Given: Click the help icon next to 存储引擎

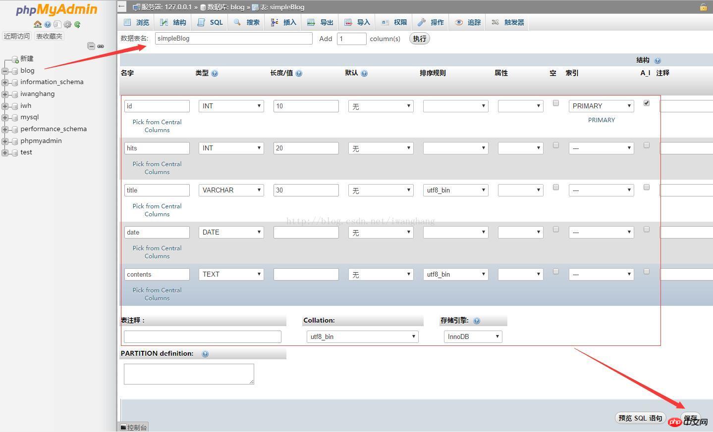Looking at the screenshot, I should click(477, 321).
